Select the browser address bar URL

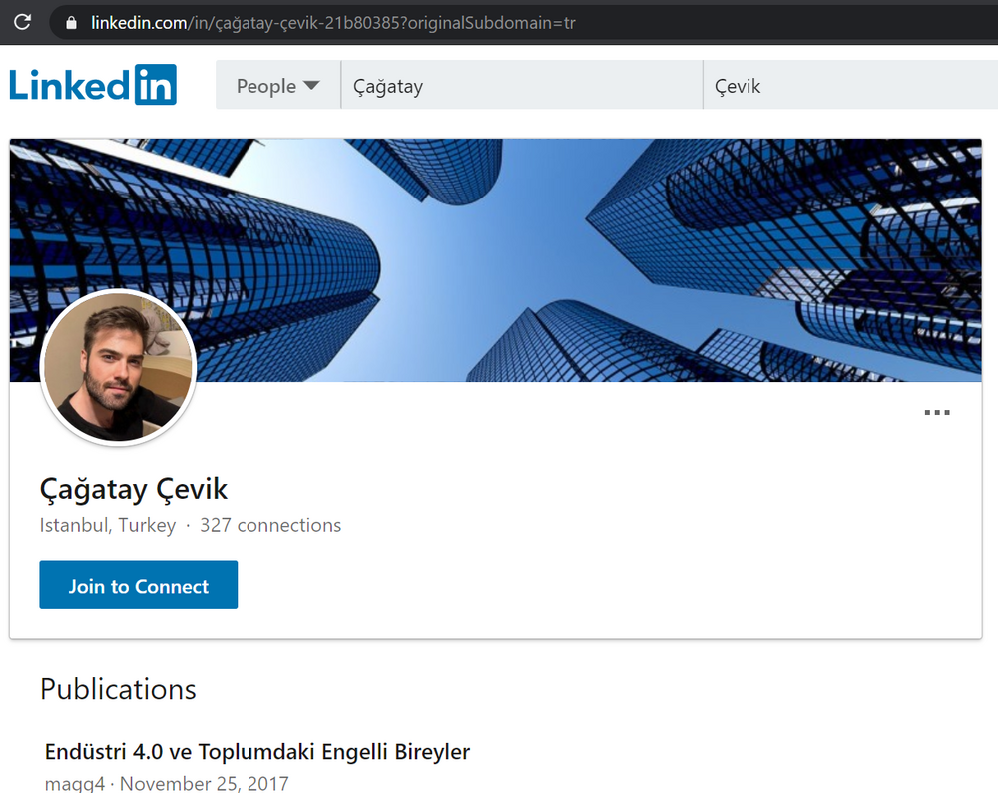(x=399, y=22)
